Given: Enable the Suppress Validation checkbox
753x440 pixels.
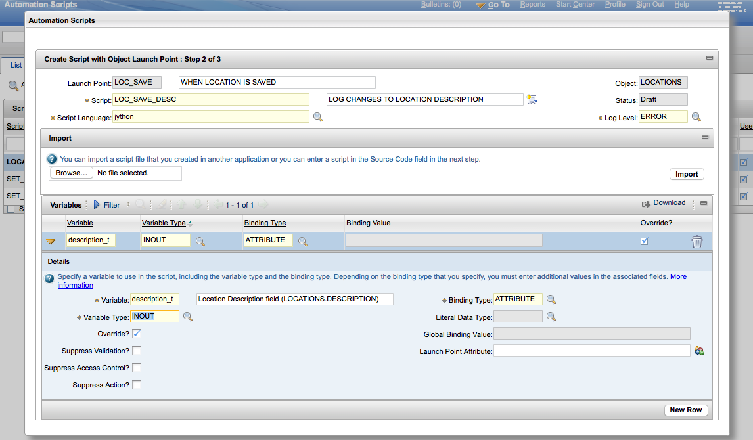Looking at the screenshot, I should pos(137,351).
